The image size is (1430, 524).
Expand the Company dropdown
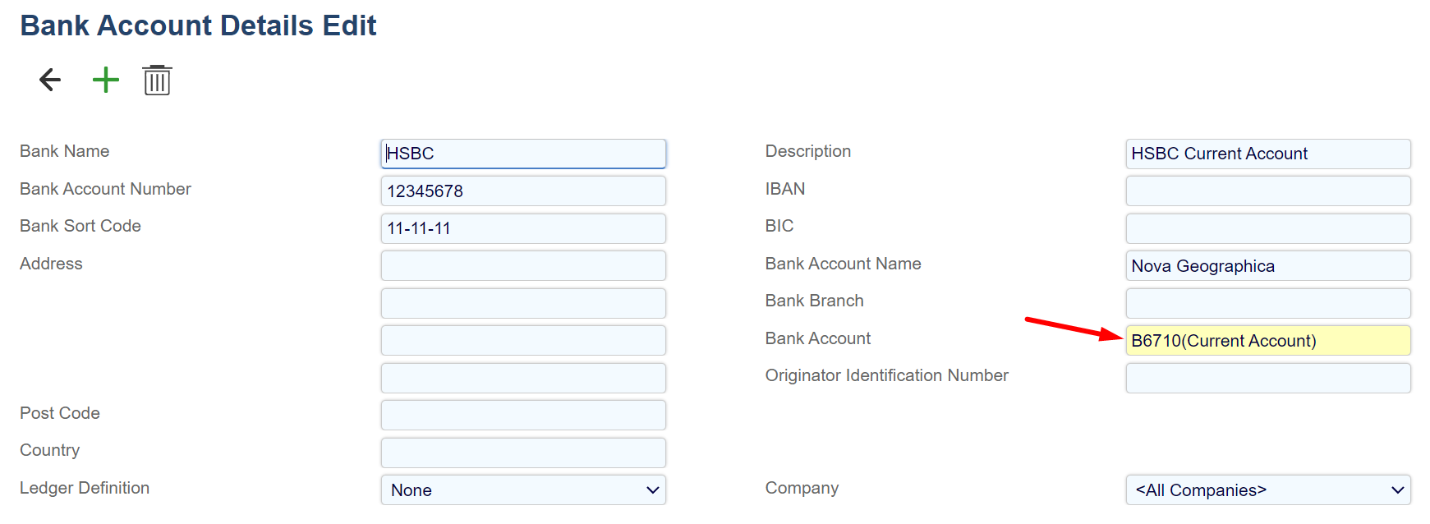click(x=1267, y=490)
